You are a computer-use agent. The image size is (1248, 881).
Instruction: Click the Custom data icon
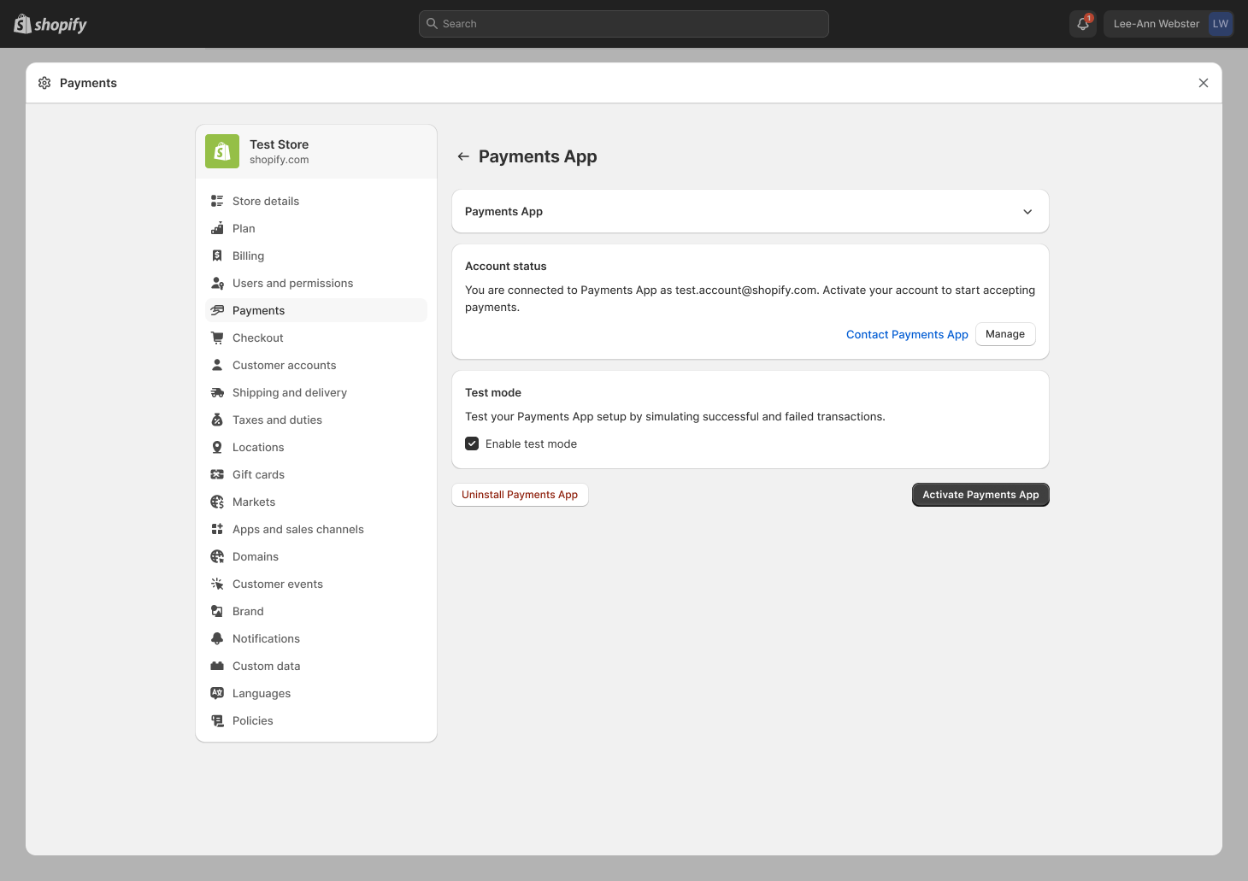click(217, 666)
